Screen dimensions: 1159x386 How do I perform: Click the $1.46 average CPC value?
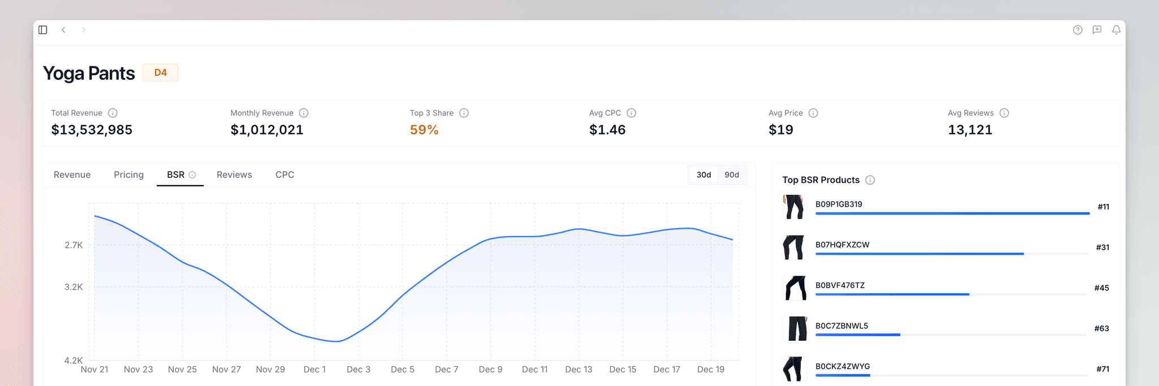[x=607, y=130]
